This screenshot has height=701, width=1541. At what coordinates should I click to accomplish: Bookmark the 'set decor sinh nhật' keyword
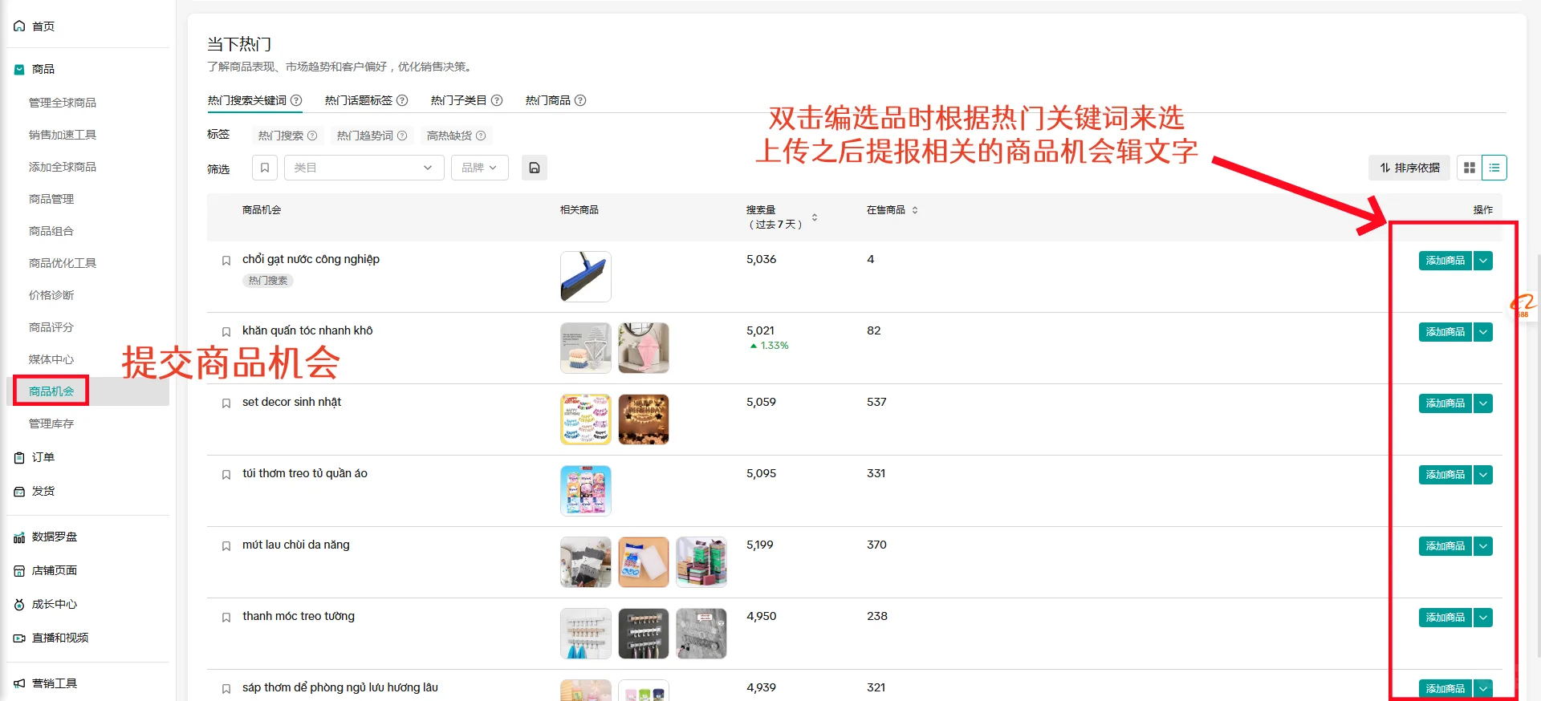(x=226, y=403)
